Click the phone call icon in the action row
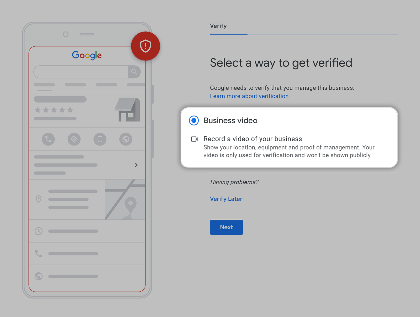The height and width of the screenshot is (317, 420). (49, 139)
